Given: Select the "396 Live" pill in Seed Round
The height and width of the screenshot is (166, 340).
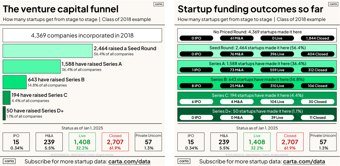Looking at the screenshot, I should pos(277,54).
